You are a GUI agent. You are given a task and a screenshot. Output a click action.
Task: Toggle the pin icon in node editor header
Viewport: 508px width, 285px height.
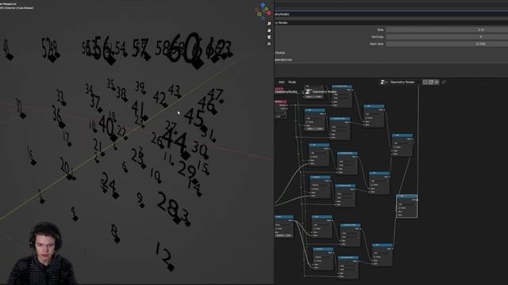444,82
